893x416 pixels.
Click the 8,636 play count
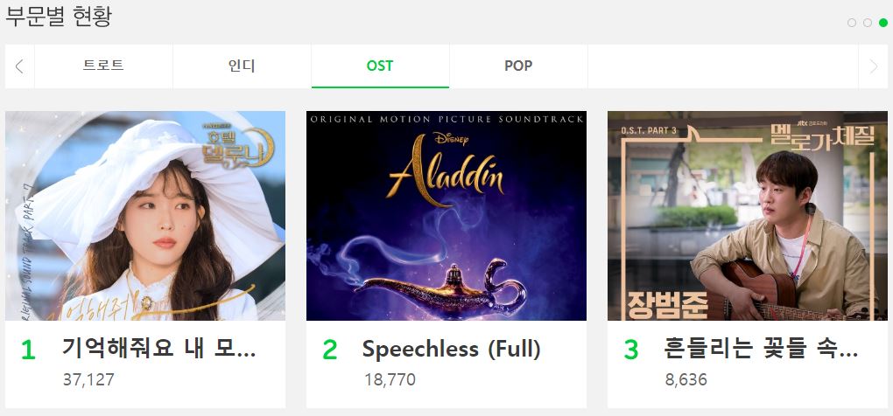[686, 379]
